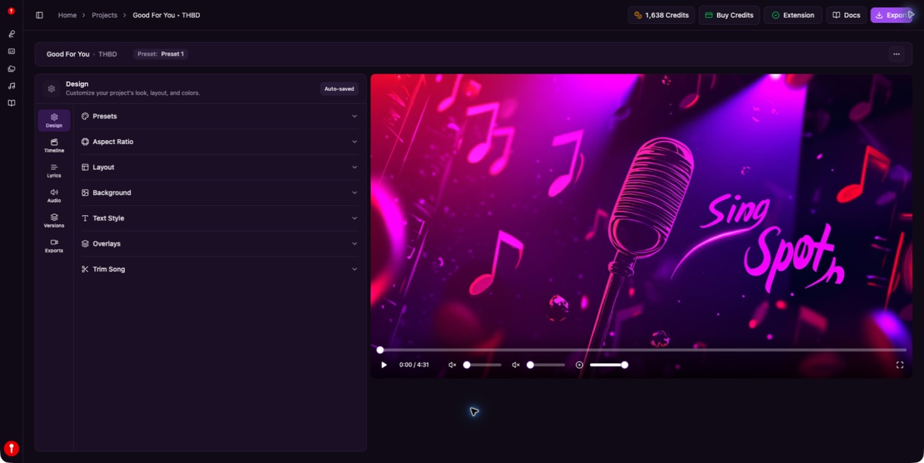Click the circular dot icon before third slider
This screenshot has height=463, width=924.
pyautogui.click(x=579, y=365)
